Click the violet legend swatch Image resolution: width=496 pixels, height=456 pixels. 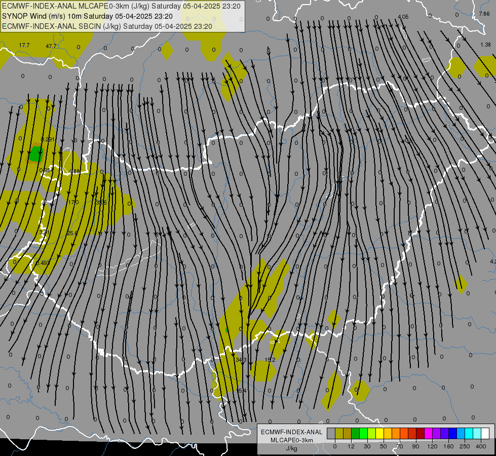[x=445, y=433]
